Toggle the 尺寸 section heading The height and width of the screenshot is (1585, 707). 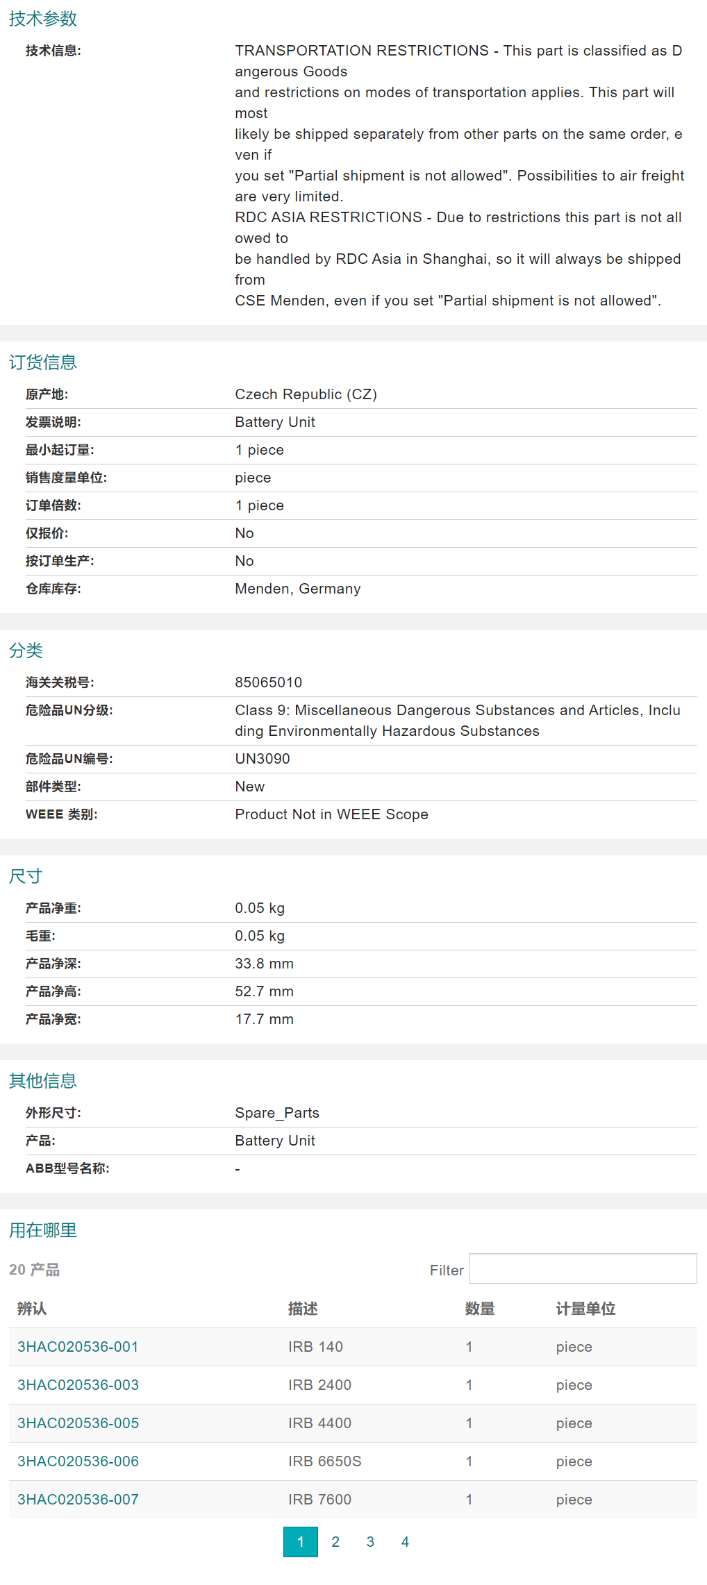26,876
